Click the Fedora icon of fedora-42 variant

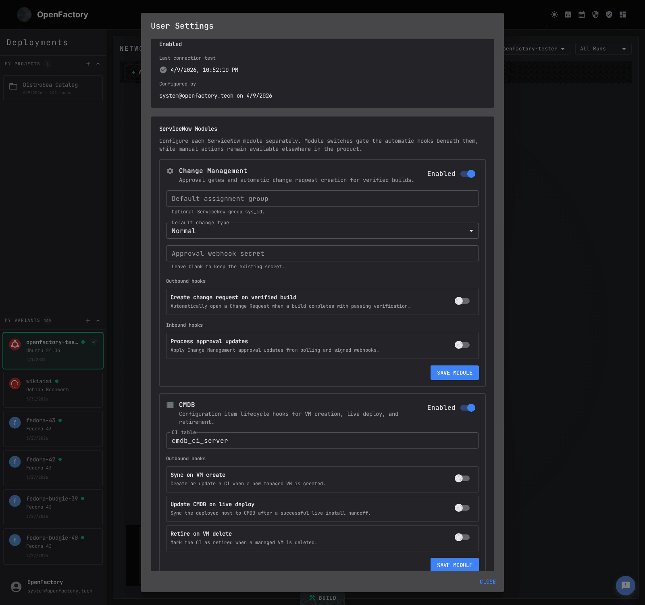(15, 461)
